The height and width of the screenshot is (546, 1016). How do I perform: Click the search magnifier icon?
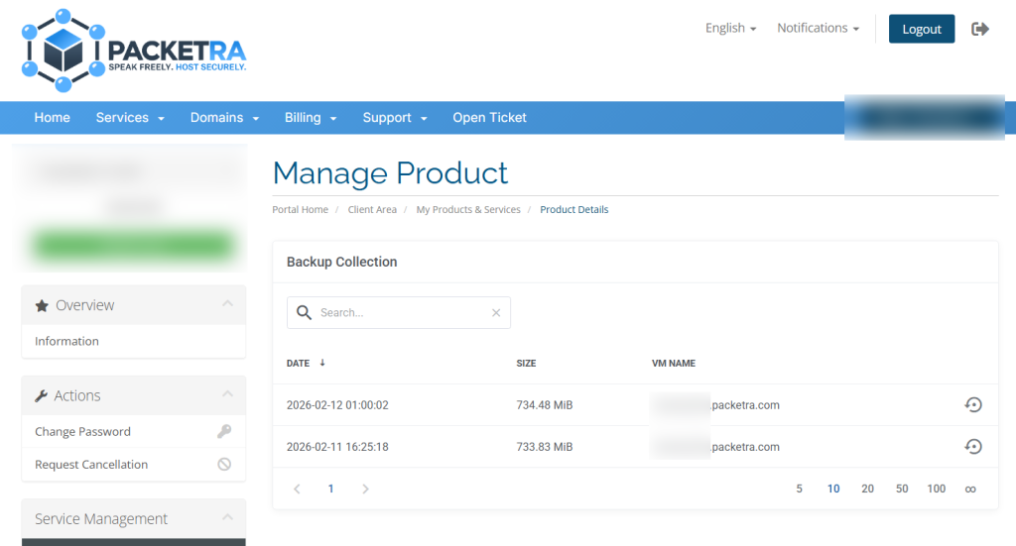click(304, 312)
